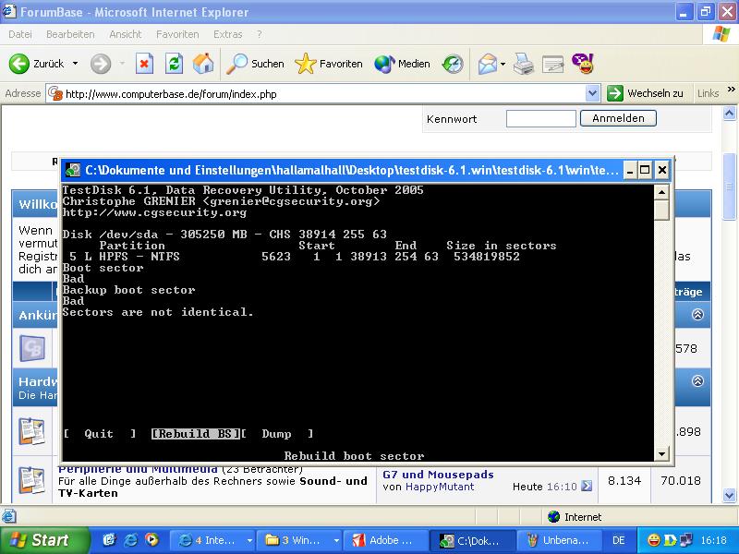Switch to Adobe taskbar button
The image size is (739, 554).
(386, 540)
